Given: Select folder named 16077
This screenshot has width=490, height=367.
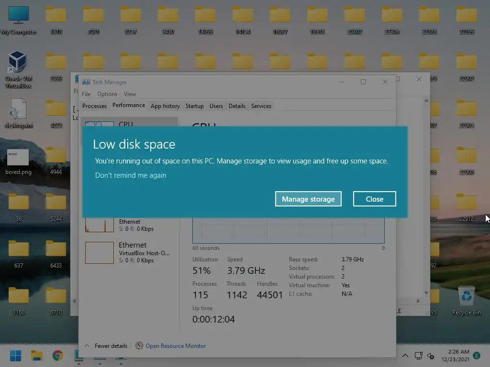Looking at the screenshot, I should point(279,20).
